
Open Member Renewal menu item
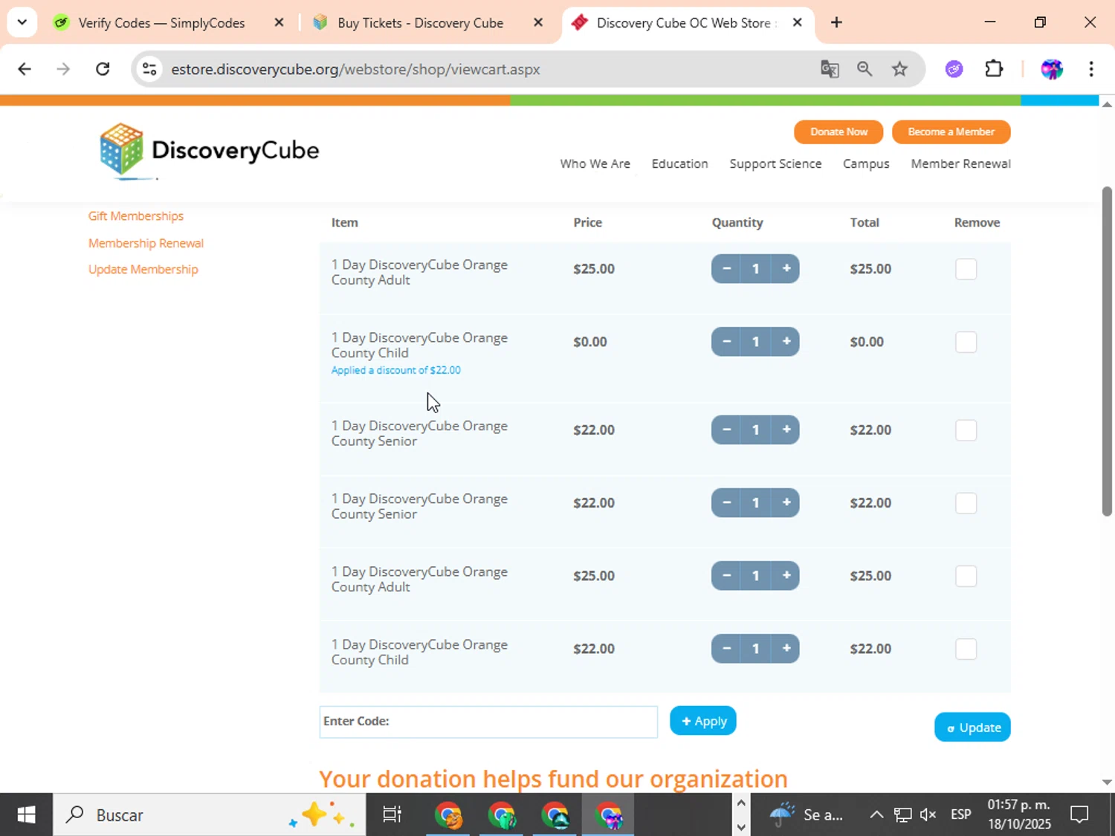click(960, 163)
